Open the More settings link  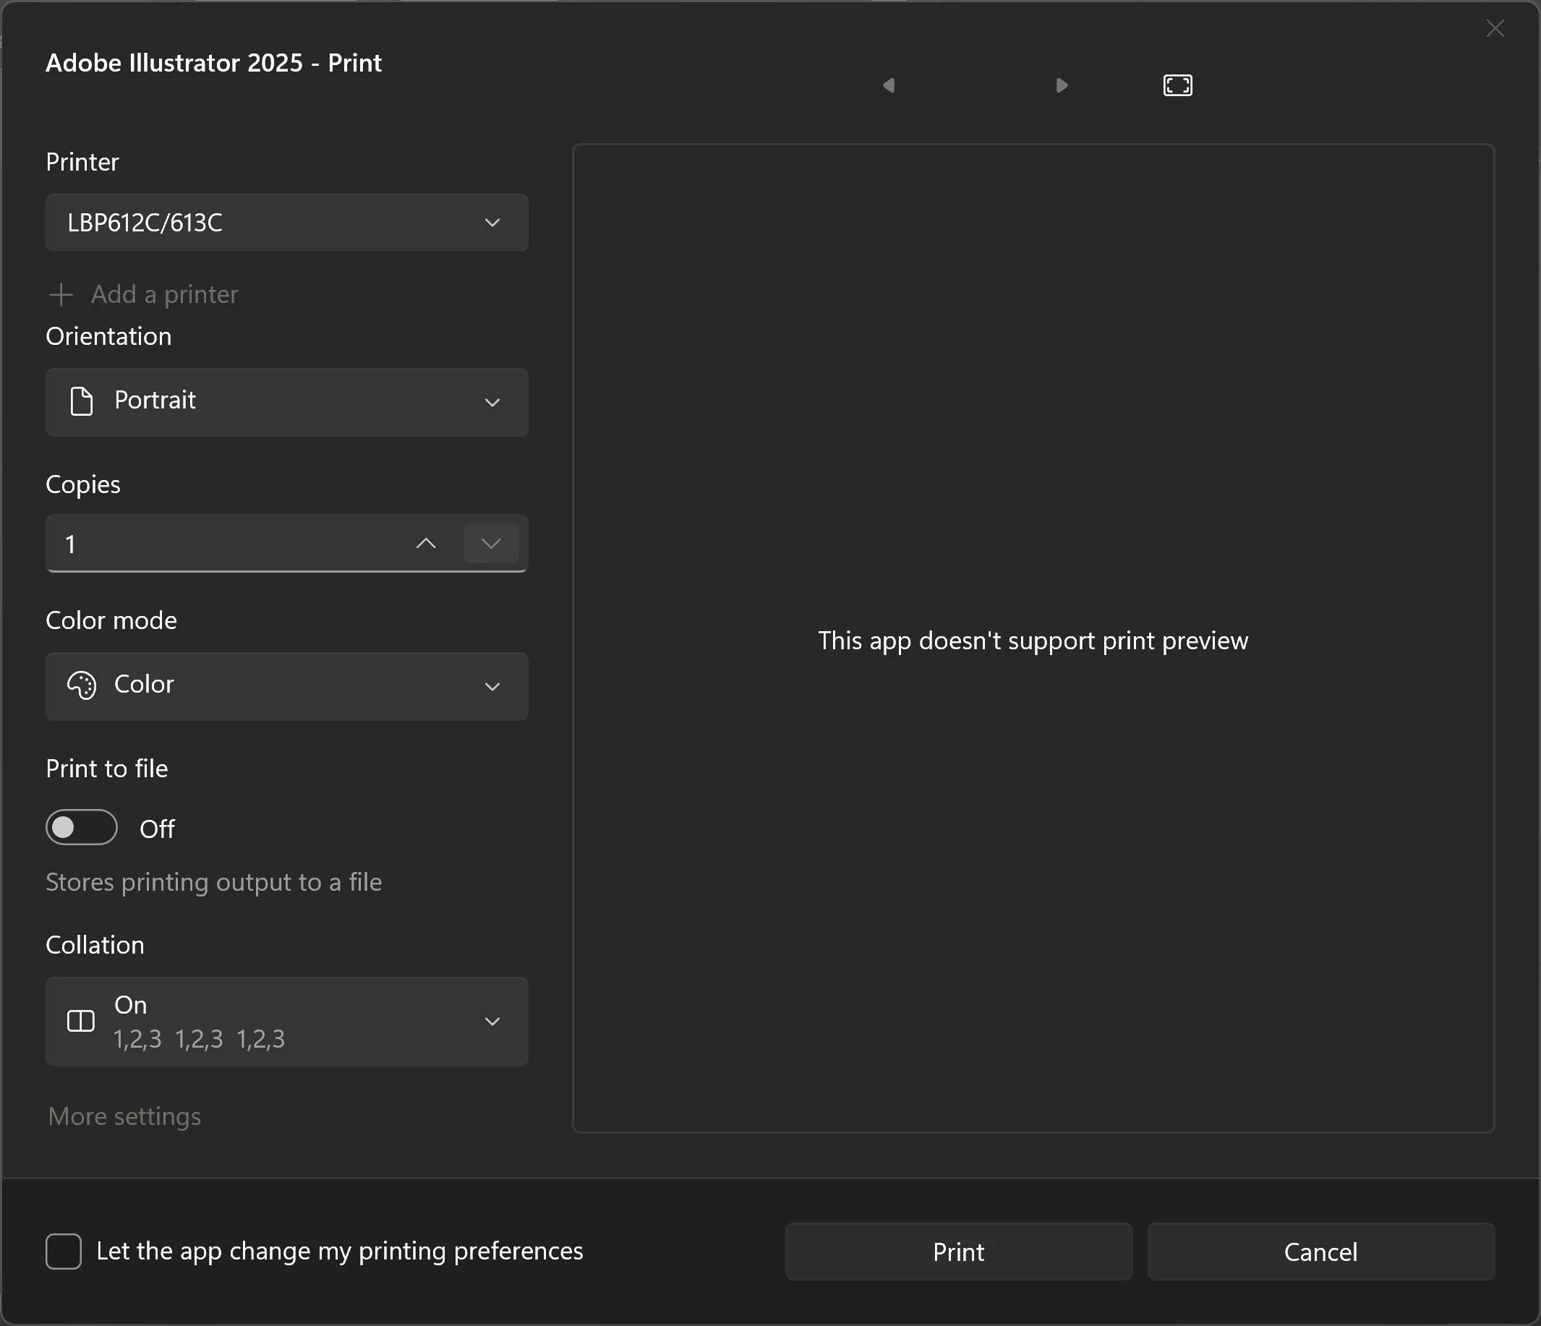(124, 1116)
